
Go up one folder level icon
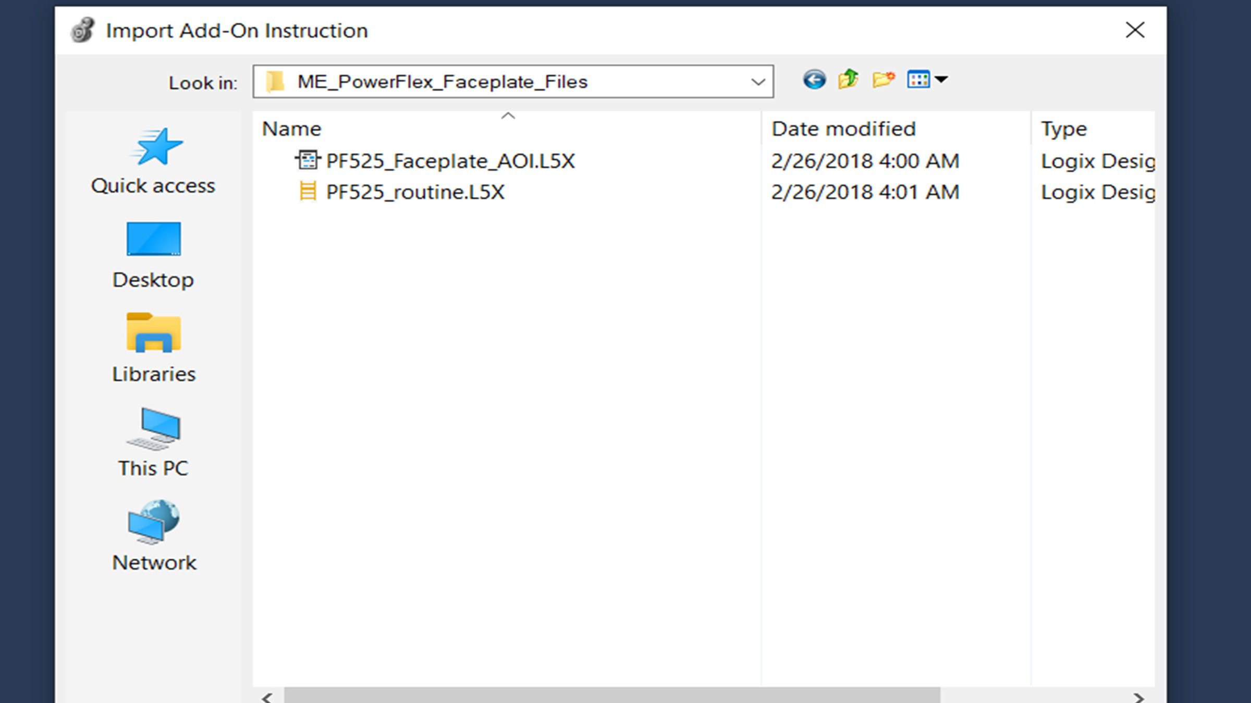848,80
